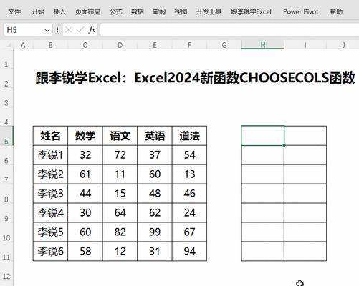
Task: Open the Power Pivot tab
Action: (x=301, y=11)
